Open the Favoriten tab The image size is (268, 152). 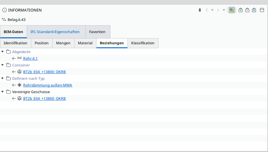click(x=98, y=32)
